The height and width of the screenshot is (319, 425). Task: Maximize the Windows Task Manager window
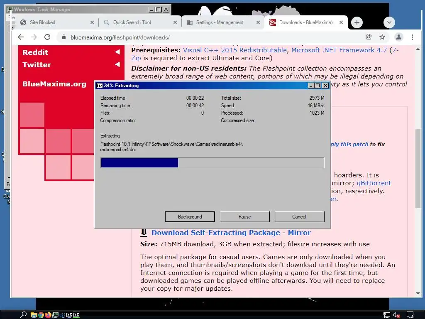pyautogui.click(x=159, y=10)
